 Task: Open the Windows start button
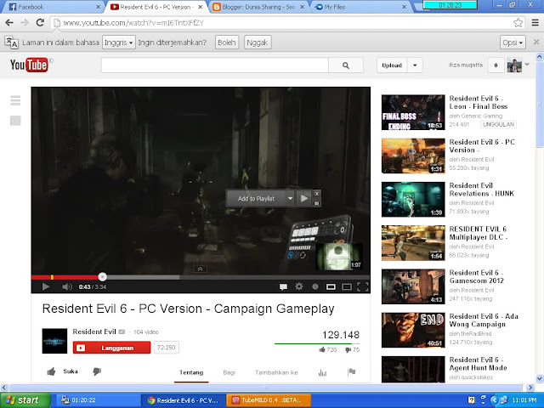25,400
